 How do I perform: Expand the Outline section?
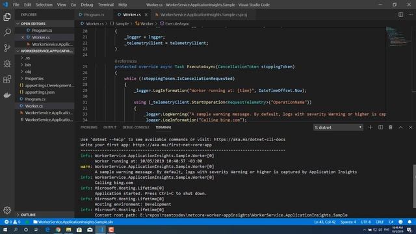point(45,214)
